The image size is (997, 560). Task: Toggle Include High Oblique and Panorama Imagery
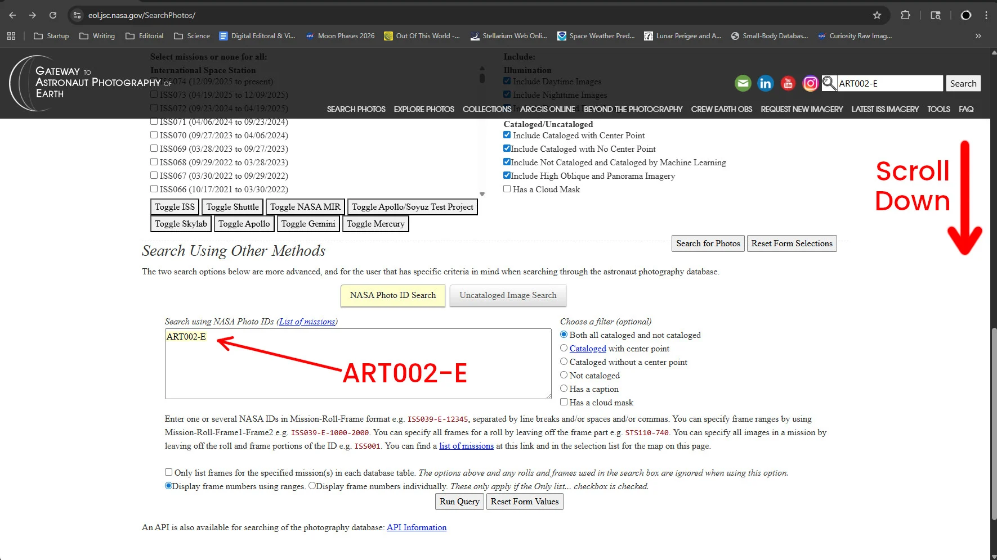click(507, 175)
